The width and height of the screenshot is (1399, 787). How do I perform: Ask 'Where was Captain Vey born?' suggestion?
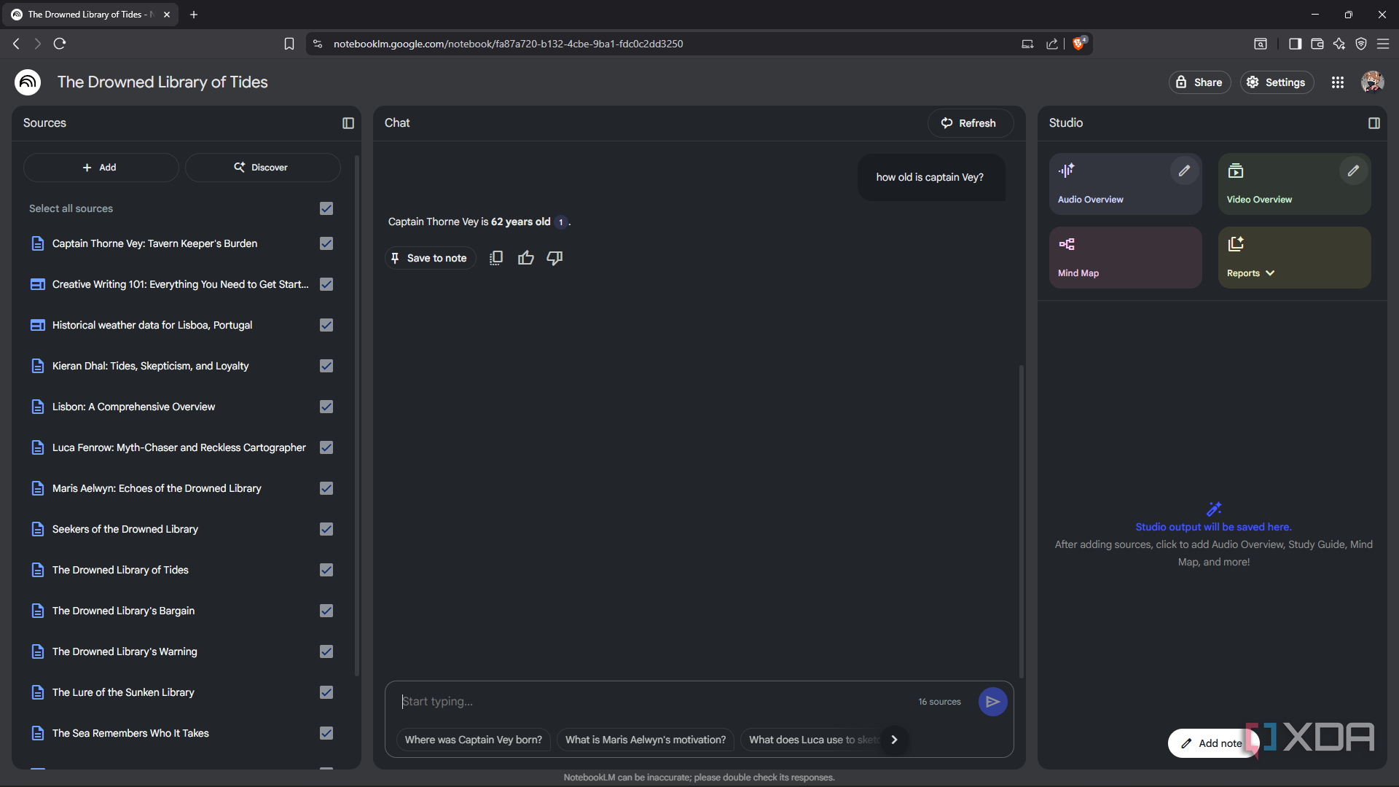(x=474, y=740)
